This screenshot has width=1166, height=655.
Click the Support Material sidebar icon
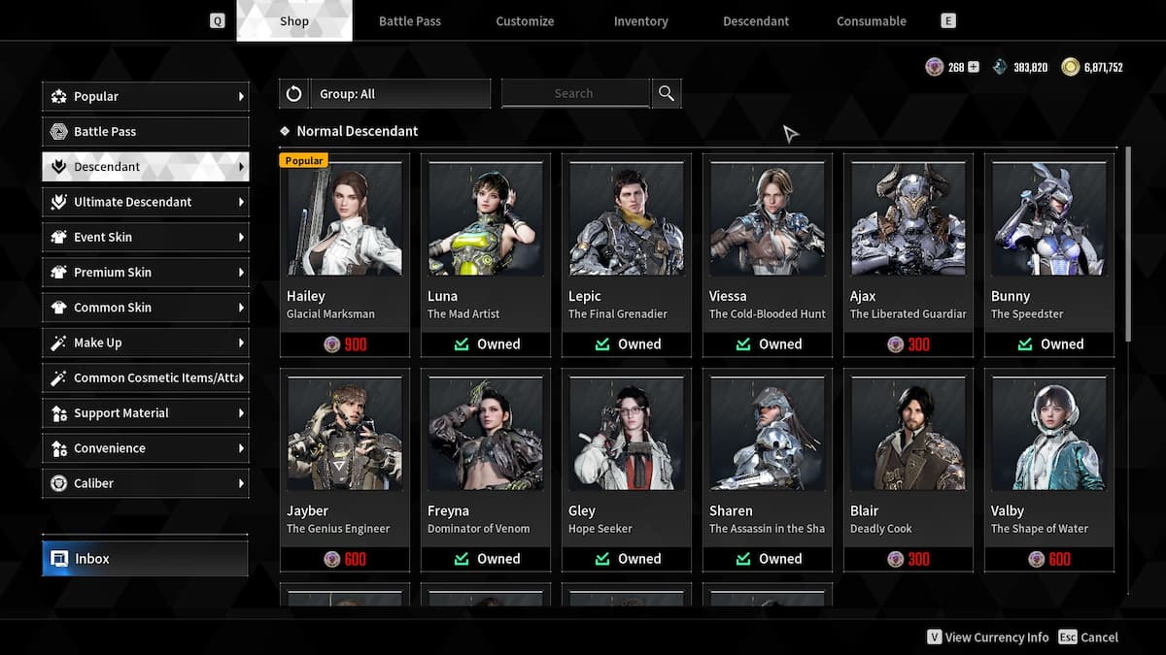click(58, 412)
